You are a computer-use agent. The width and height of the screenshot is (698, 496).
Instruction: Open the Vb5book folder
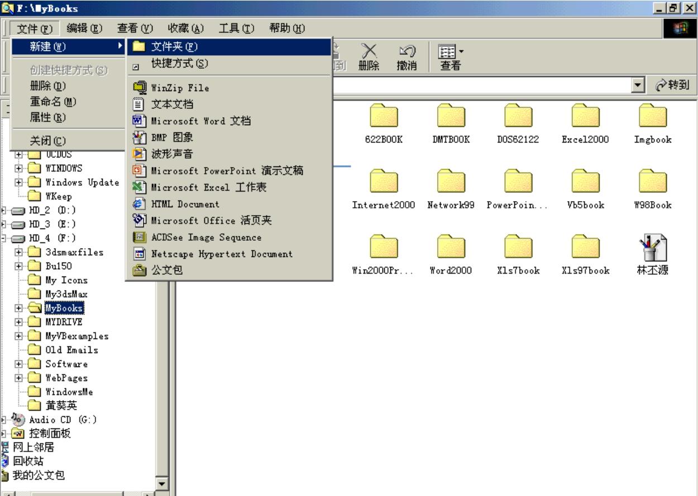coord(586,189)
